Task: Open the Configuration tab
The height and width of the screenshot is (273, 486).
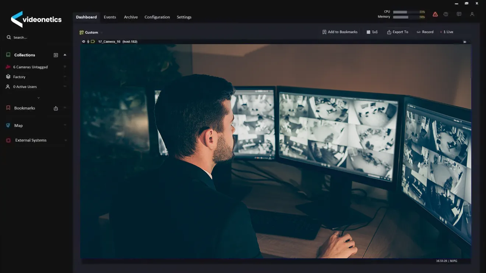Action: pos(157,17)
